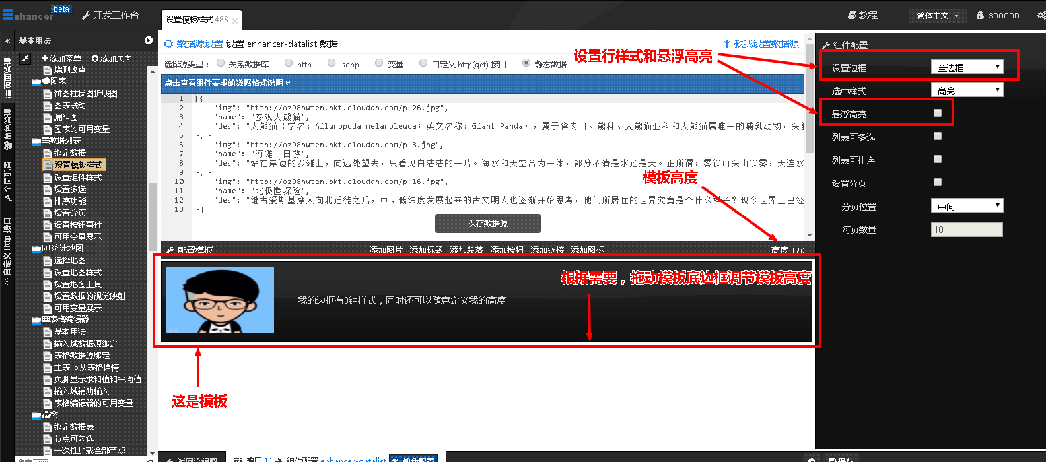Open the 设置边框 dropdown
Screen dimensions: 1046x462
[967, 67]
